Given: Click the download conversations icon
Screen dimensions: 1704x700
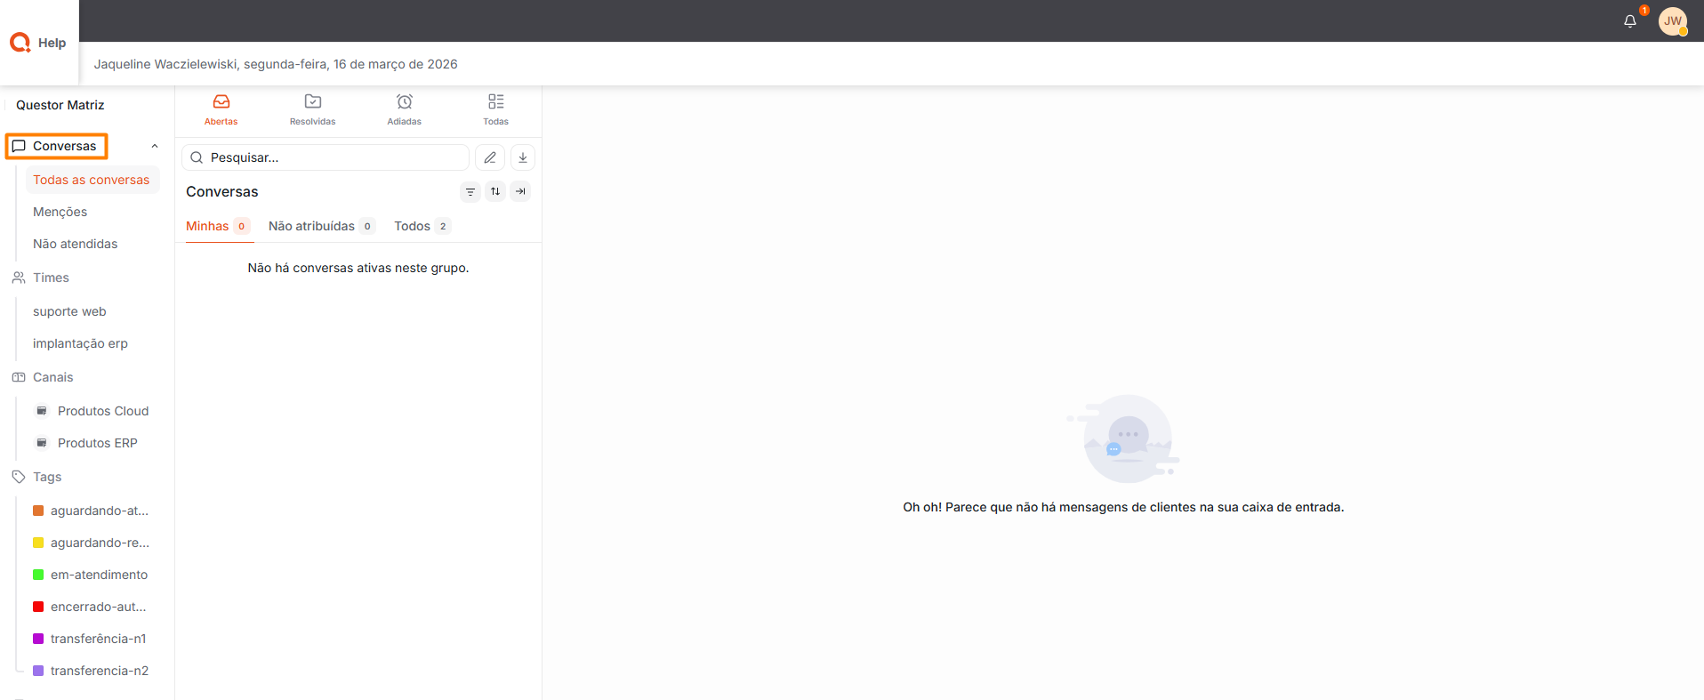Looking at the screenshot, I should click(523, 157).
